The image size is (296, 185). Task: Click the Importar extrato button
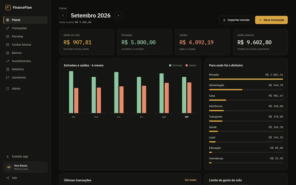(236, 20)
